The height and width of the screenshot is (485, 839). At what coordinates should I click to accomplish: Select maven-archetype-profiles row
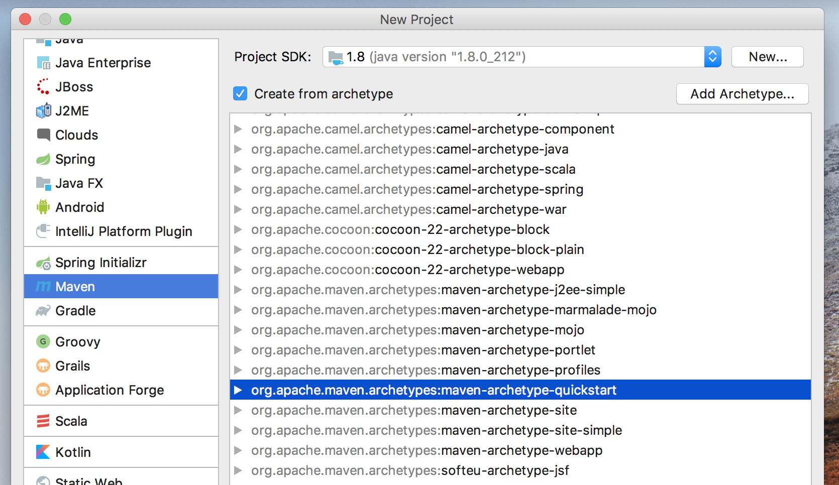520,370
